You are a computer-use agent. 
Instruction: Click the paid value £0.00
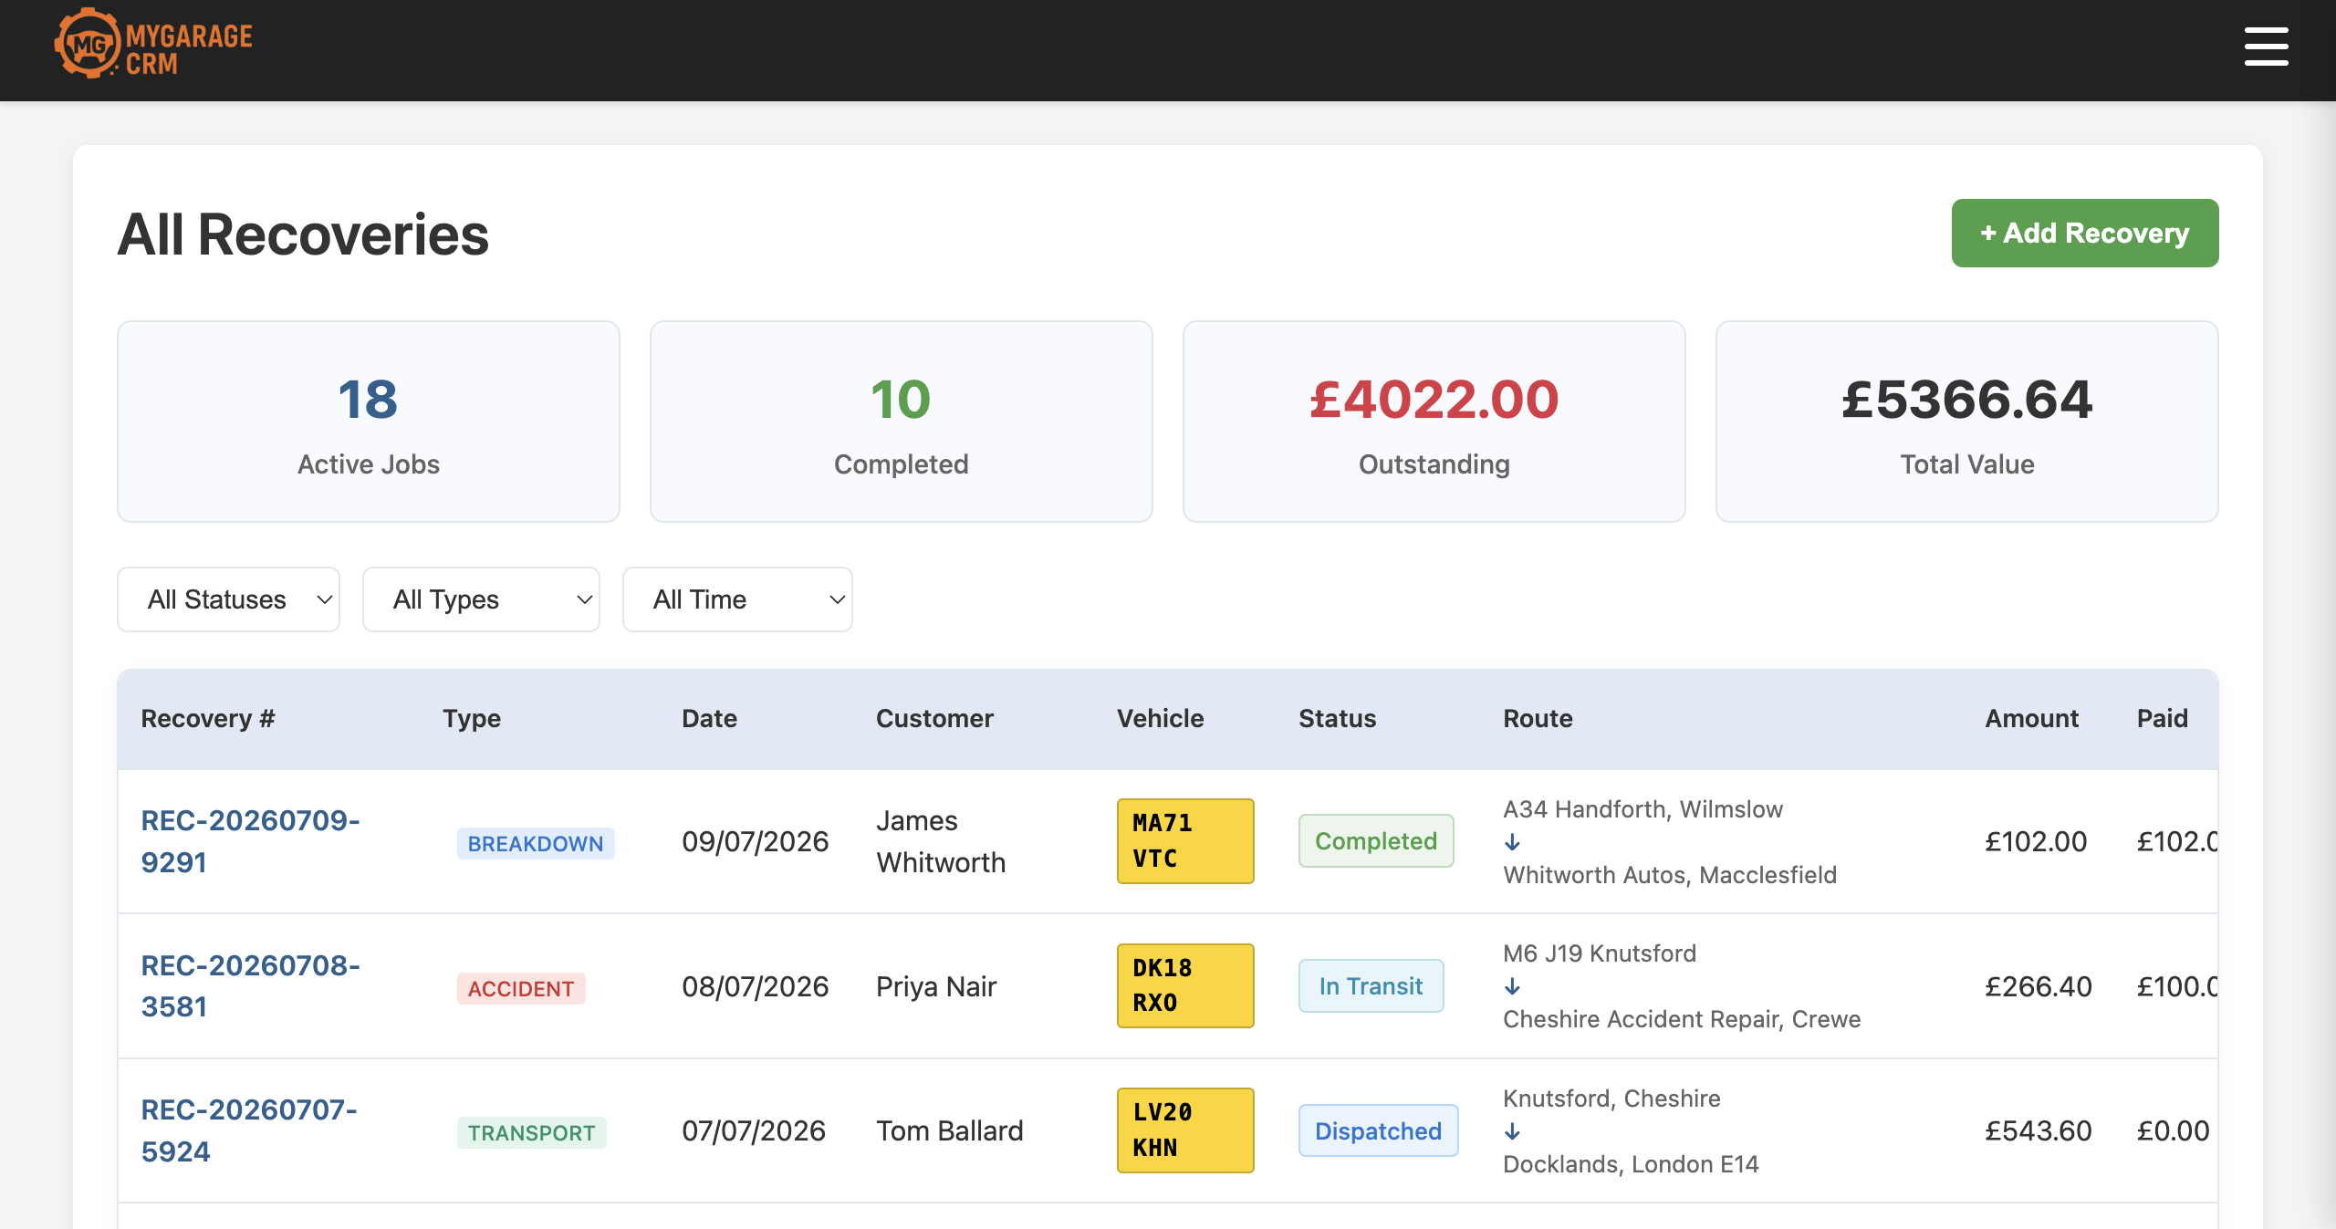2173,1130
